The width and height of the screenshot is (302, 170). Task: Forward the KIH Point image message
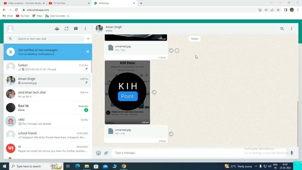click(x=154, y=93)
